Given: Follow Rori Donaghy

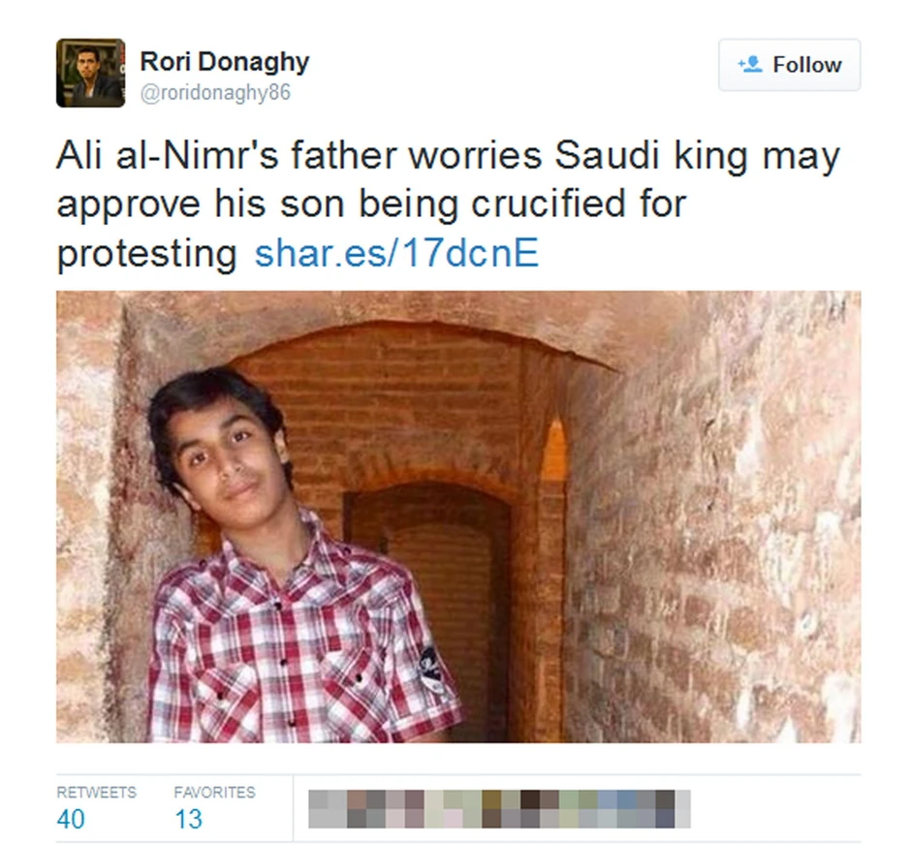Looking at the screenshot, I should (x=789, y=65).
